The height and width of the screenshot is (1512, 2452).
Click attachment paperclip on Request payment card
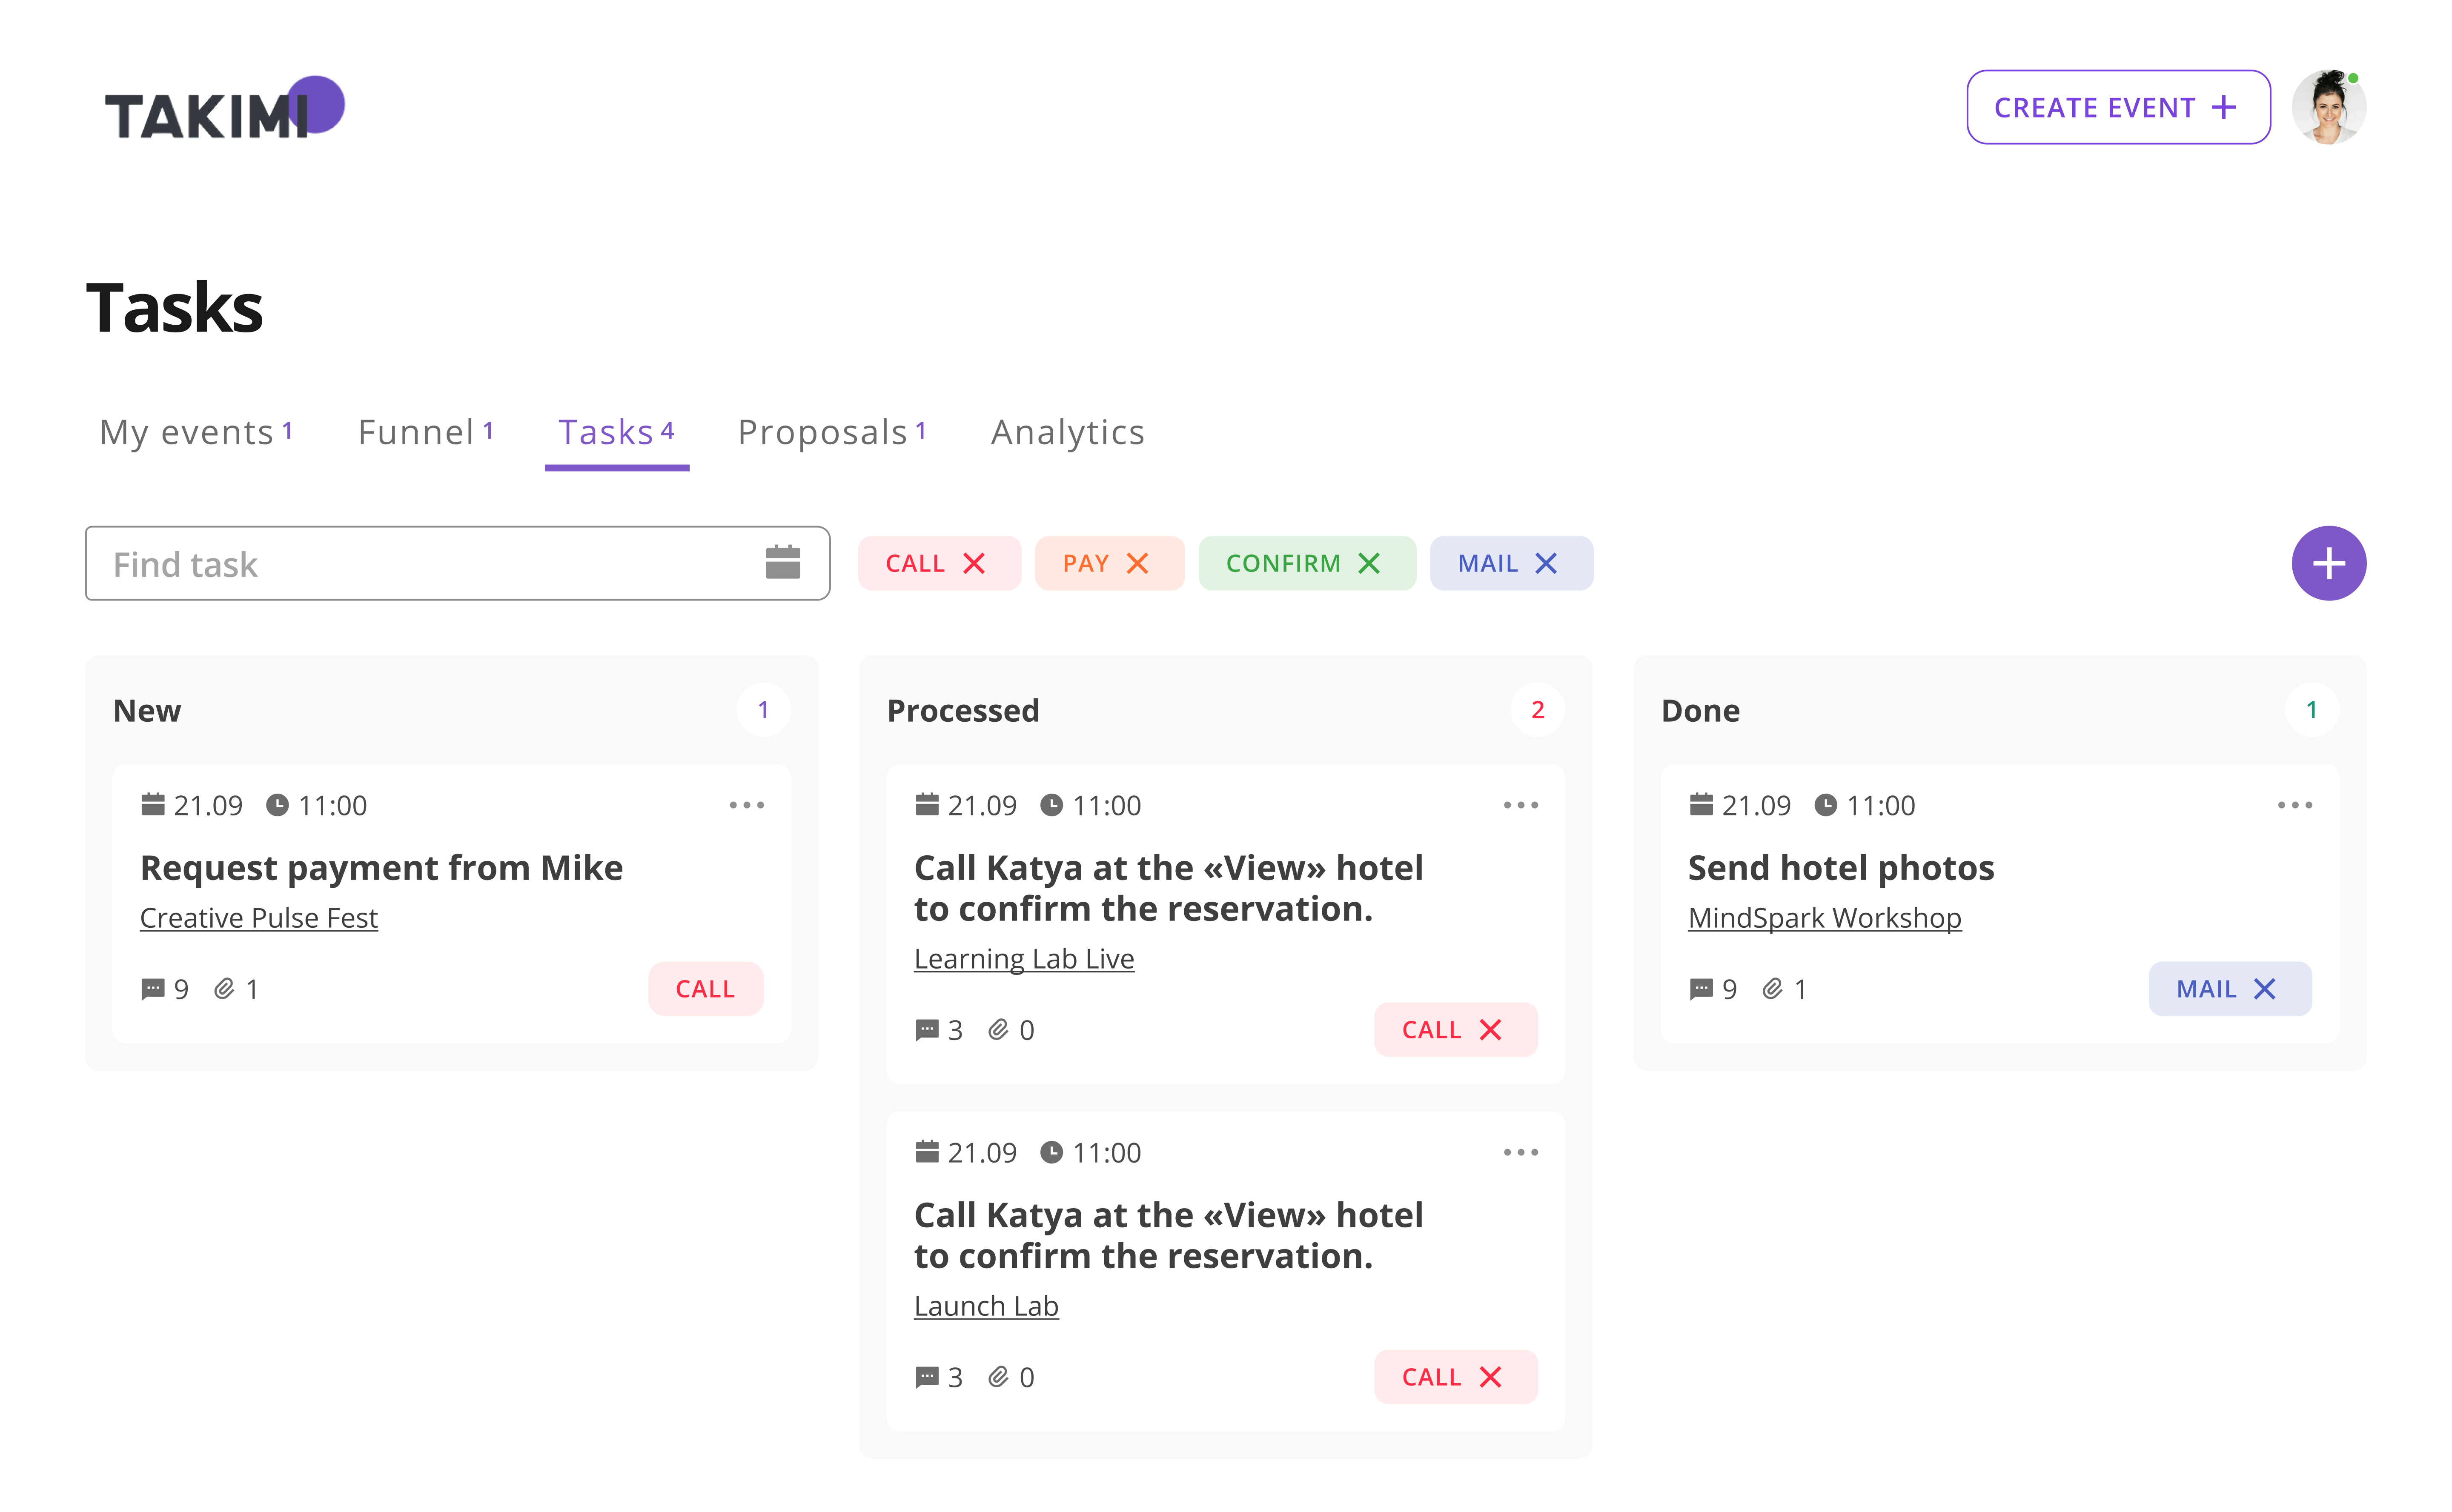224,989
